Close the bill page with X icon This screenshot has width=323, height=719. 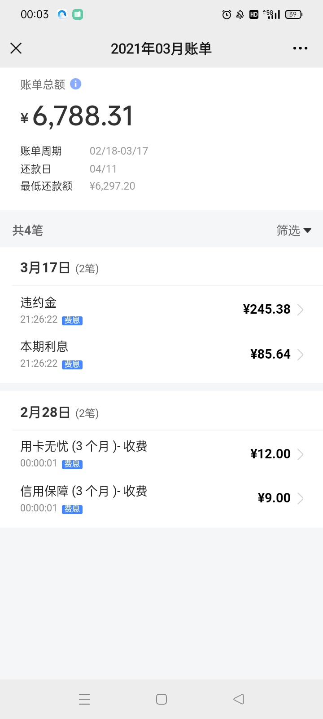tap(16, 48)
